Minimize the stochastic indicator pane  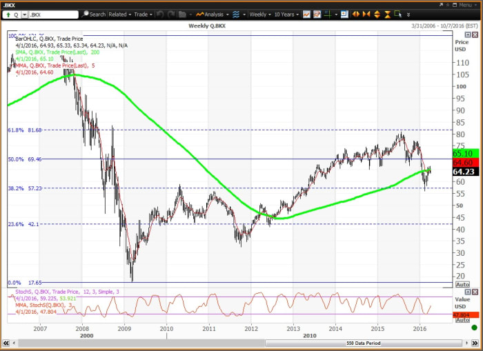[x=468, y=292]
